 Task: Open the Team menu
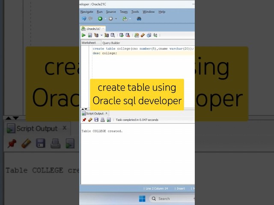tap(124, 12)
